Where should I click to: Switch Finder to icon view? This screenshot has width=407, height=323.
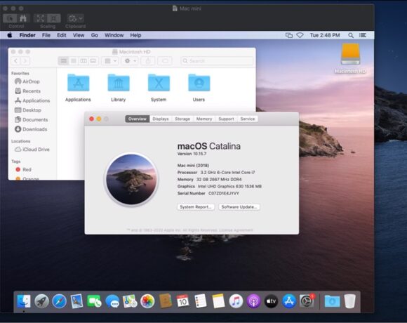tap(64, 61)
